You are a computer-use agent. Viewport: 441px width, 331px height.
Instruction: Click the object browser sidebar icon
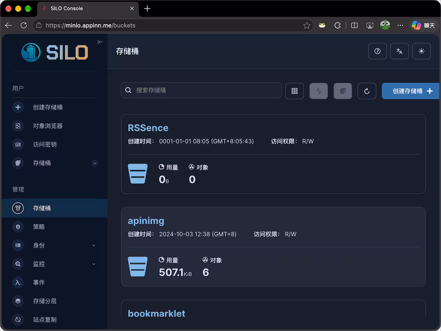[18, 126]
